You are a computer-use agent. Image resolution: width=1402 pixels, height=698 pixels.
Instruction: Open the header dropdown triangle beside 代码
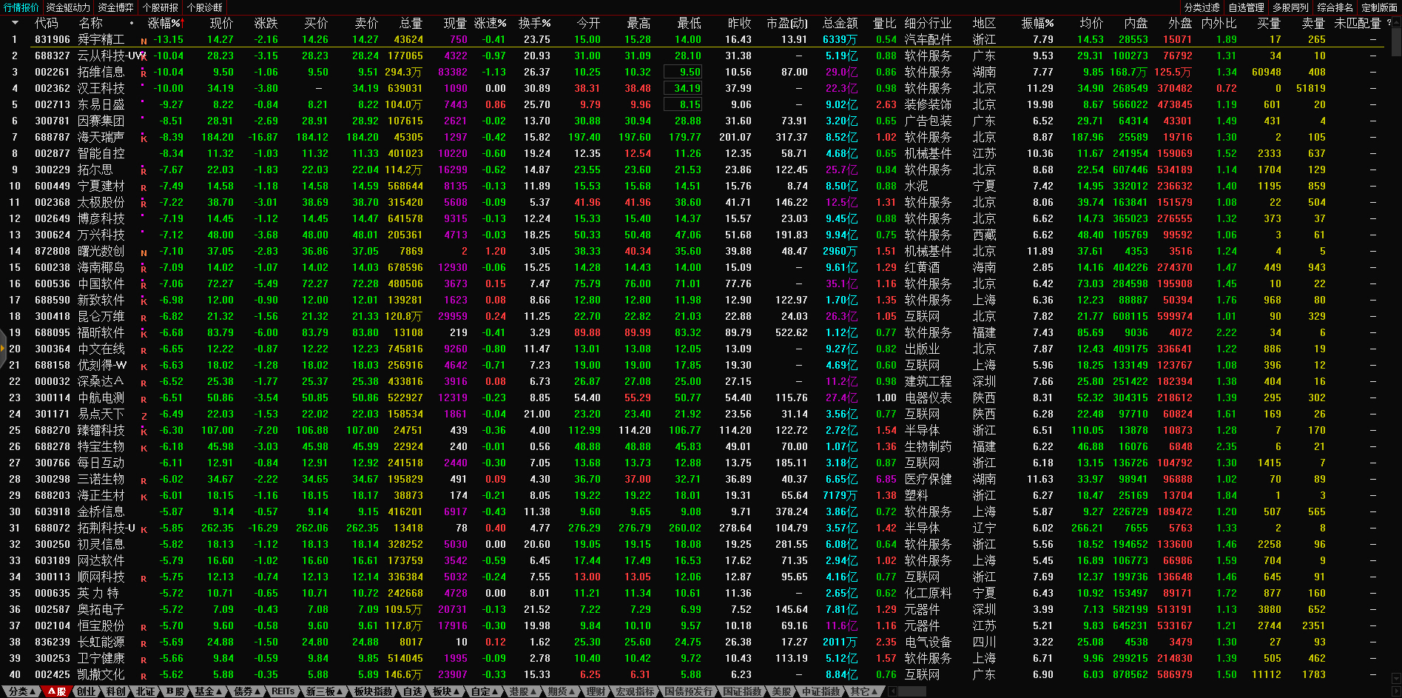[14, 23]
